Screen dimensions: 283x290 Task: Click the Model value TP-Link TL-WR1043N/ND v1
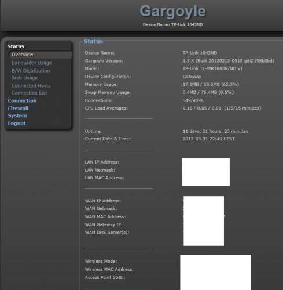coord(212,68)
